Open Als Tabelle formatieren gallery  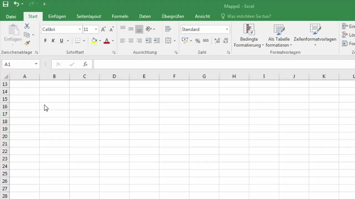coord(279,35)
